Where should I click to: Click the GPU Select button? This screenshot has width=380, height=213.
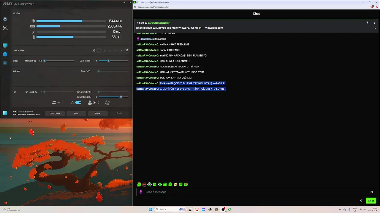55,114
